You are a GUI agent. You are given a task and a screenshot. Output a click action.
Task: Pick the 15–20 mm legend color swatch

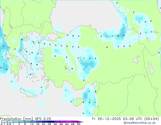39,122
